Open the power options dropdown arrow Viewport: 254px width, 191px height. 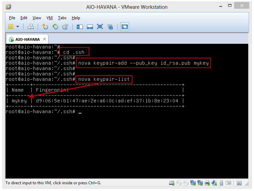click(x=18, y=27)
